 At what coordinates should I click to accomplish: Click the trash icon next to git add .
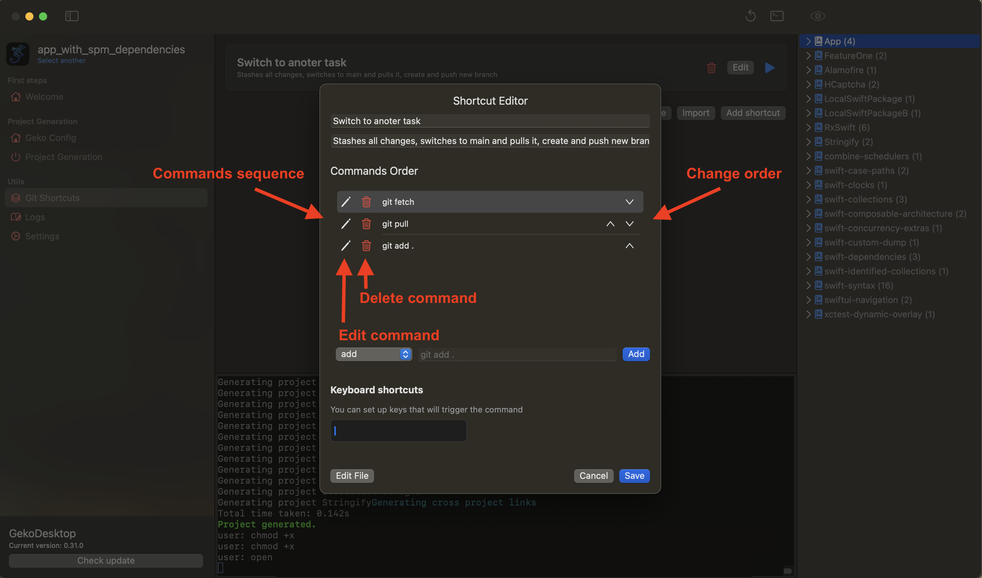[x=366, y=246]
